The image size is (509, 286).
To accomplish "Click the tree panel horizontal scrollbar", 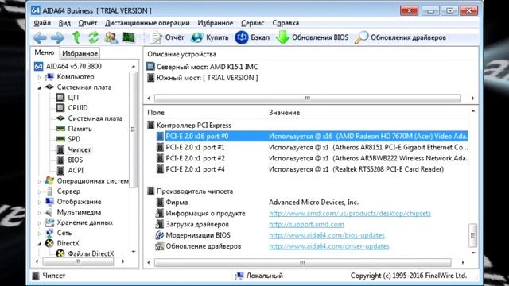I will (x=78, y=261).
